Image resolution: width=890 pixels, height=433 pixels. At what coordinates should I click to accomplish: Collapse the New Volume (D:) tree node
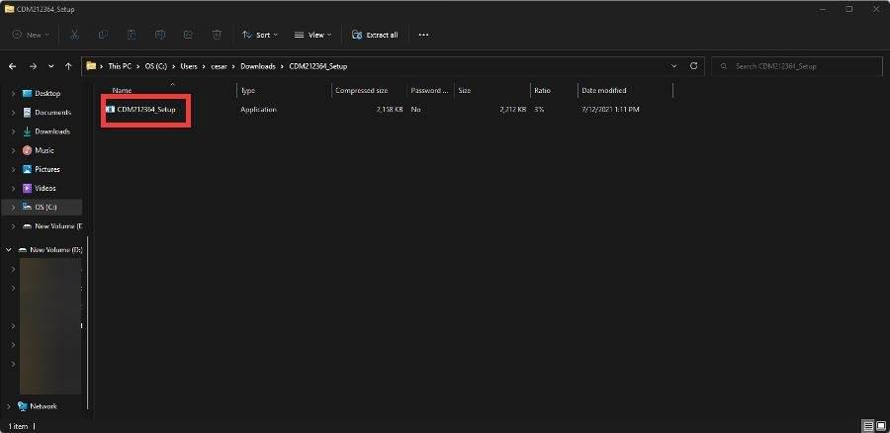tap(9, 250)
